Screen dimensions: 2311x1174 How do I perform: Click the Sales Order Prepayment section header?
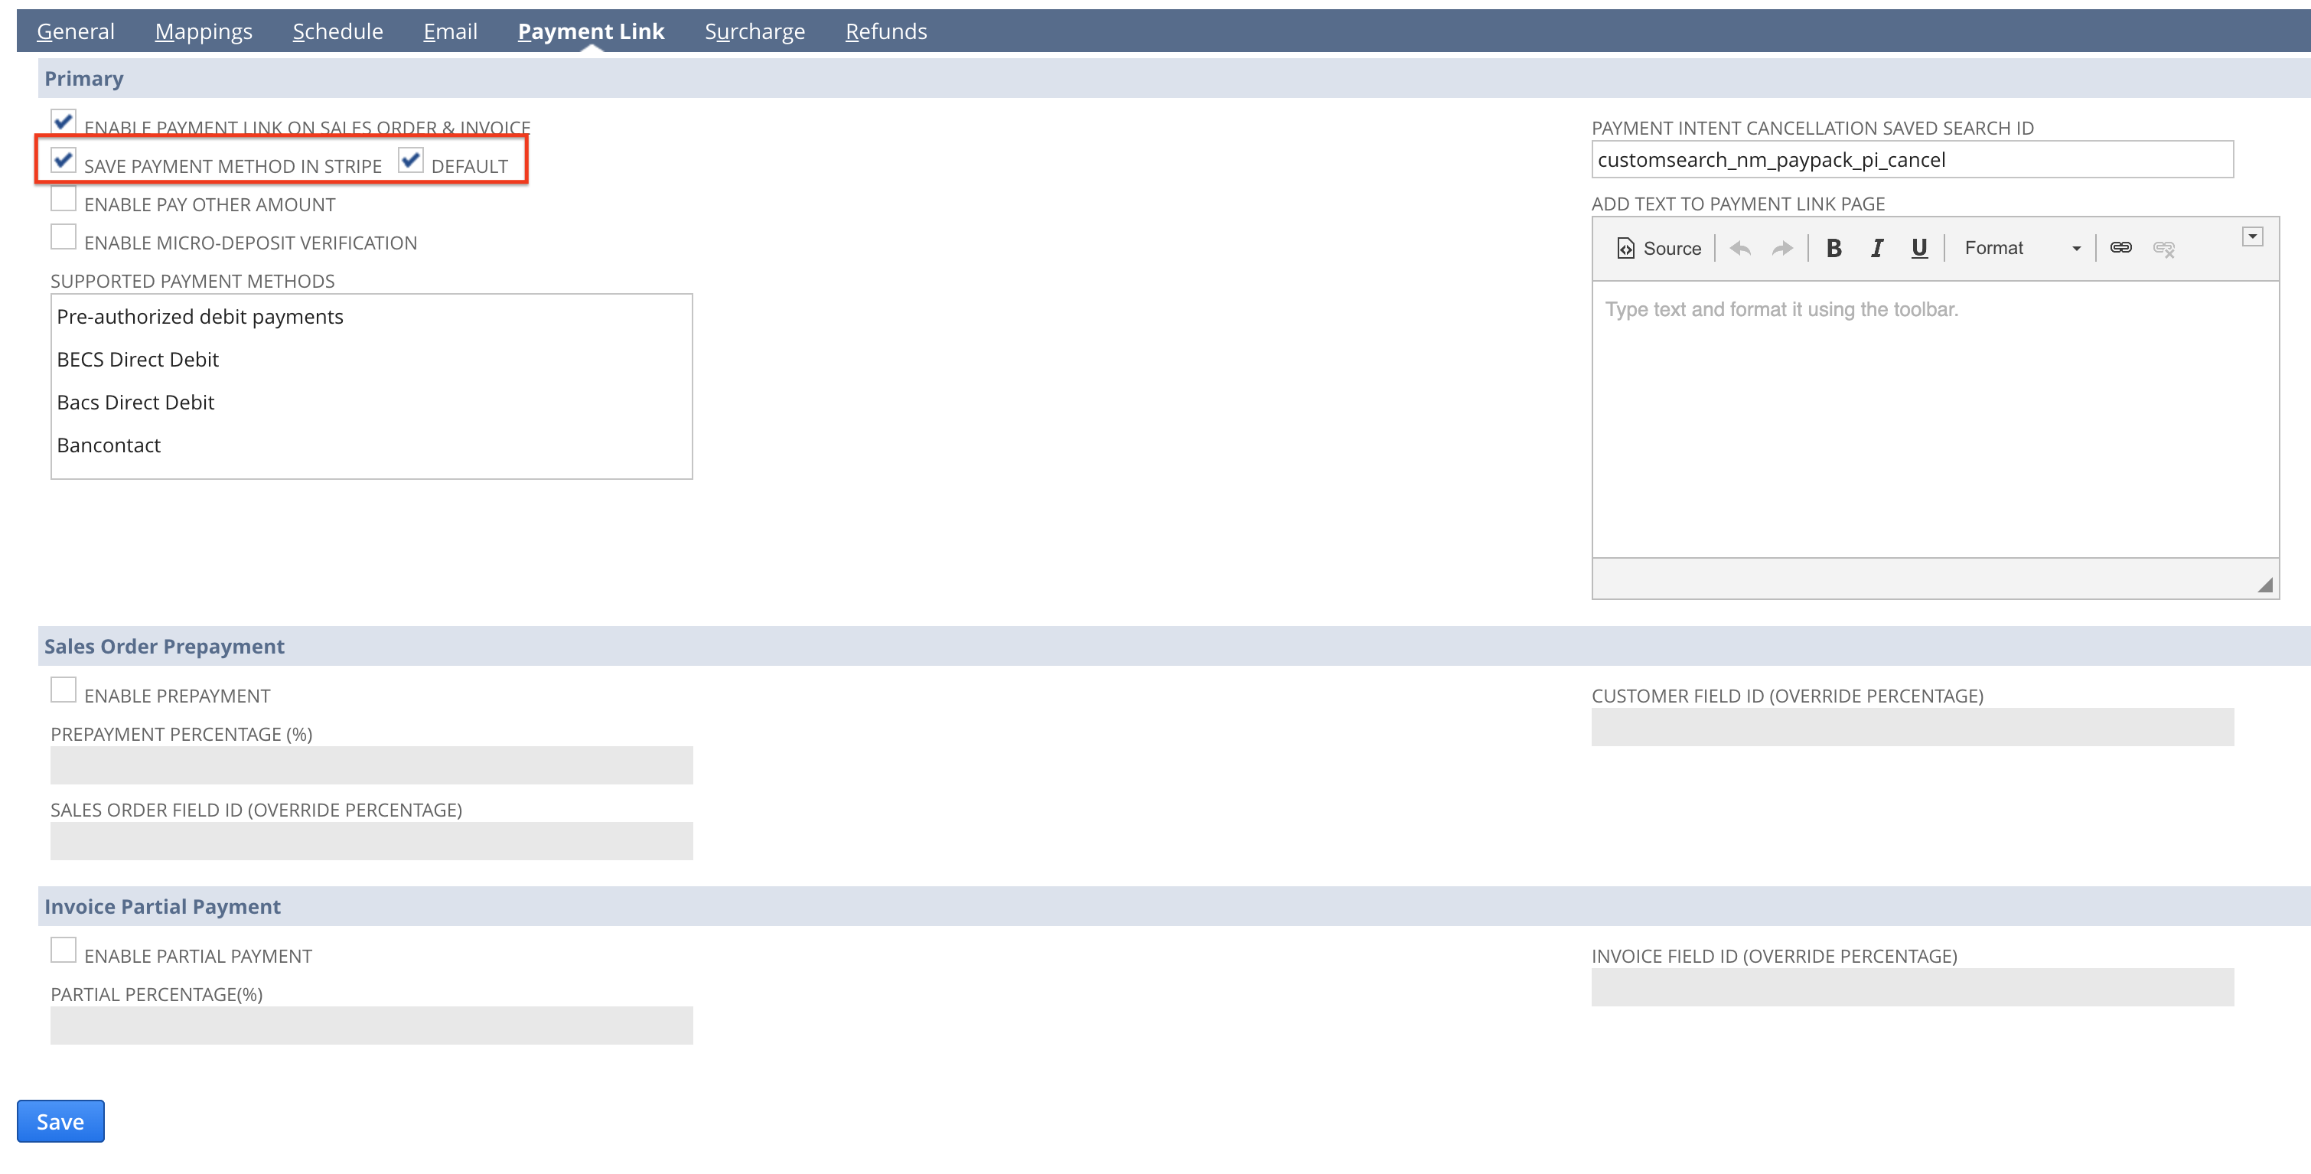tap(1173, 646)
